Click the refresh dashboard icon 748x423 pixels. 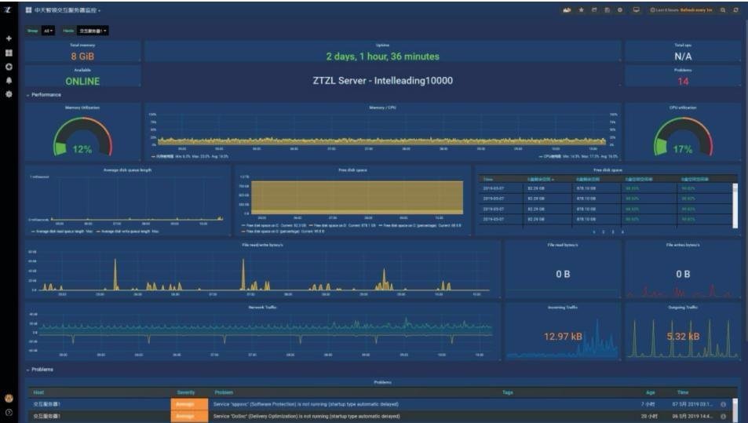735,10
